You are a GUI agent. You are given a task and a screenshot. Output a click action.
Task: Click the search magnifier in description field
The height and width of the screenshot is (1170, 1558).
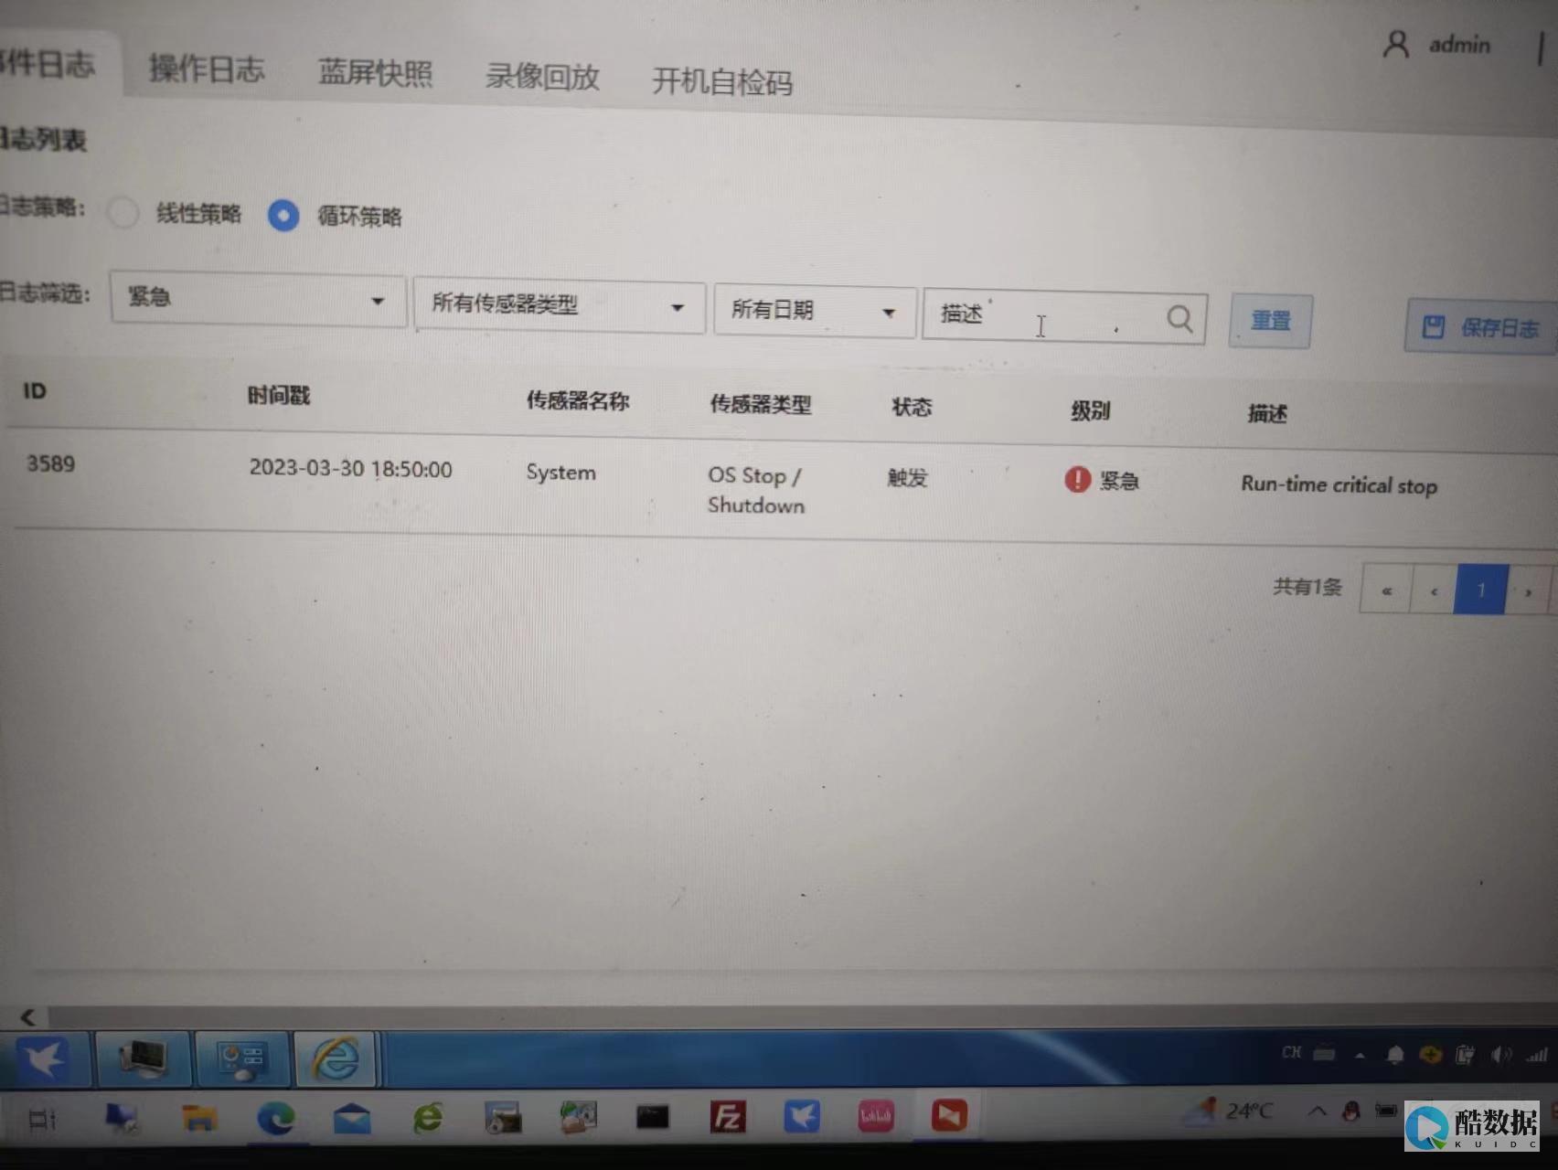[1179, 319]
